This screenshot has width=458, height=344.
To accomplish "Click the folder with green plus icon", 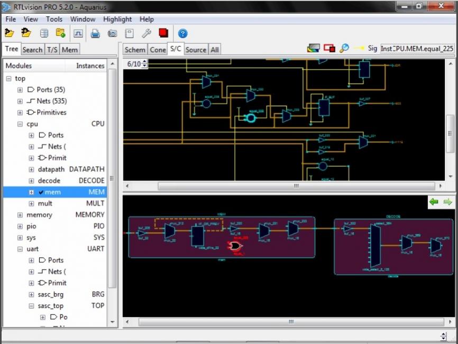I will (60, 33).
